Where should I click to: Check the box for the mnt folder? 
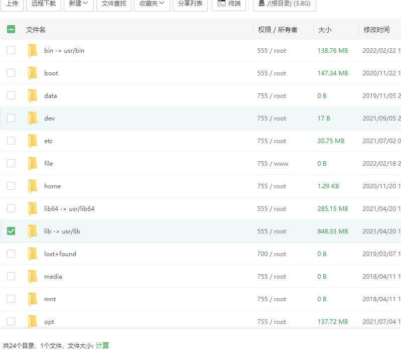point(11,299)
